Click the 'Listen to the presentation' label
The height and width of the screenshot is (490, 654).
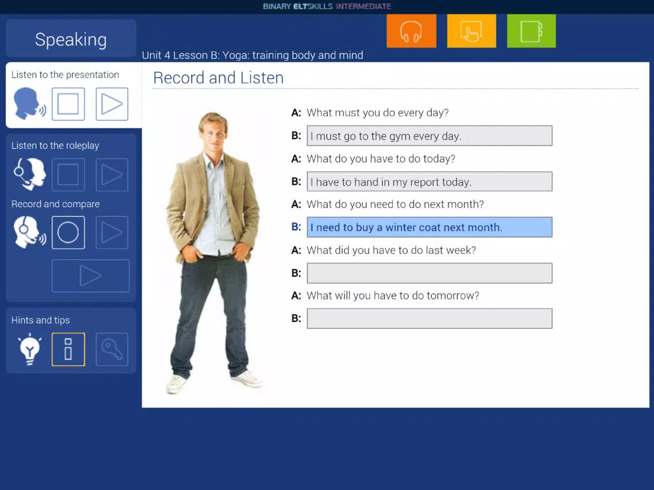tap(65, 75)
